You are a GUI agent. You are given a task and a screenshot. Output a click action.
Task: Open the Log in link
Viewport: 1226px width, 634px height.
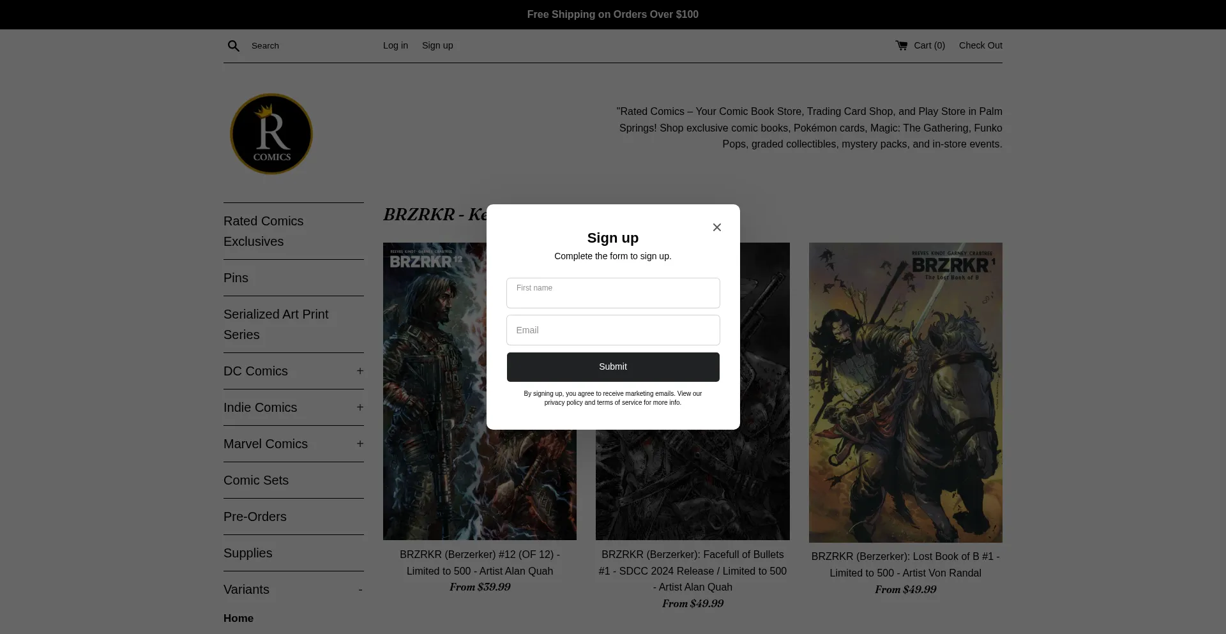click(x=395, y=45)
